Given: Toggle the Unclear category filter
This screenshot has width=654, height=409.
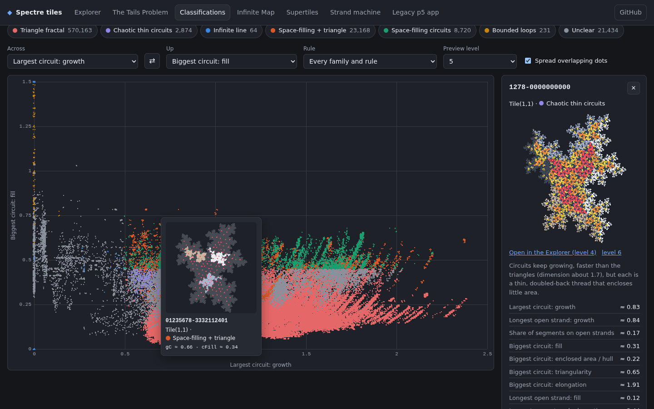Looking at the screenshot, I should 591,30.
